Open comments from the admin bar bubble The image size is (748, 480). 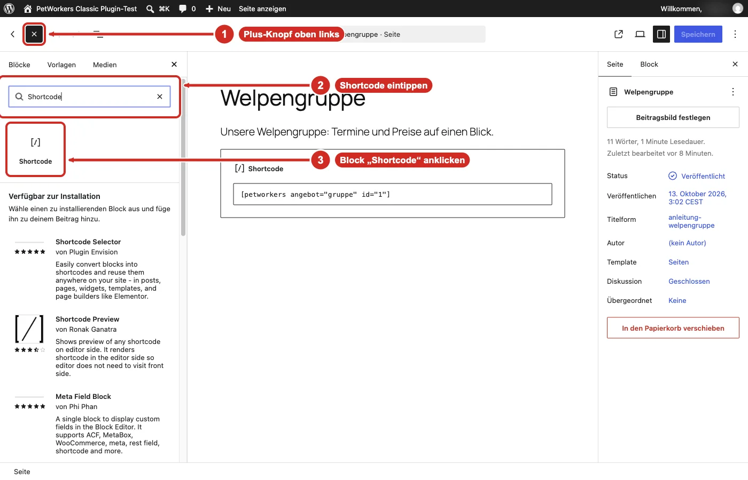coord(187,9)
